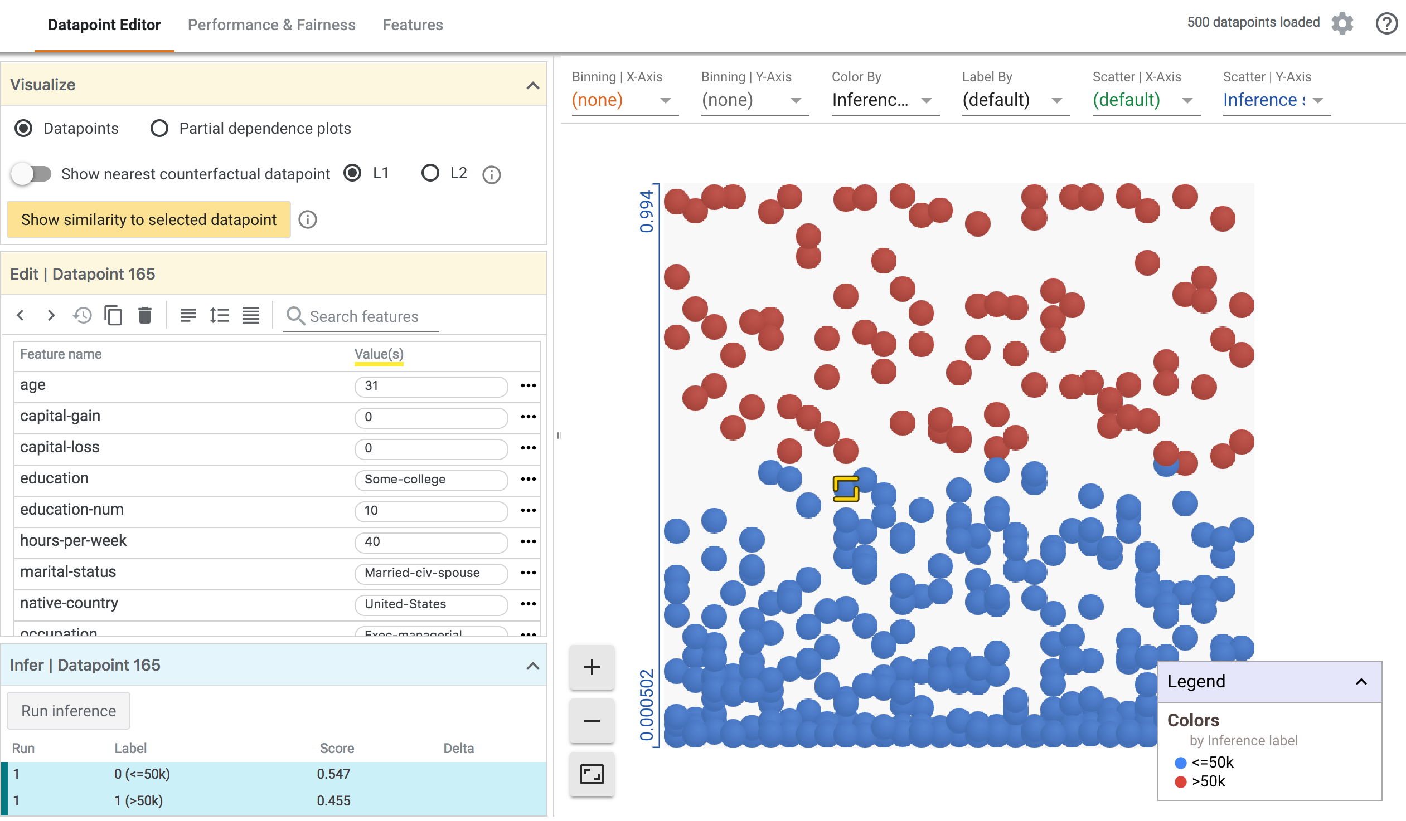Select the Partial dependence plots radio button
This screenshot has height=821, width=1406.
point(158,128)
